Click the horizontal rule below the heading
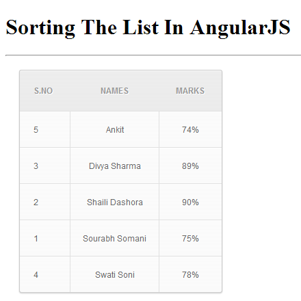Image resolution: width=301 pixels, height=301 pixels. click(x=153, y=55)
